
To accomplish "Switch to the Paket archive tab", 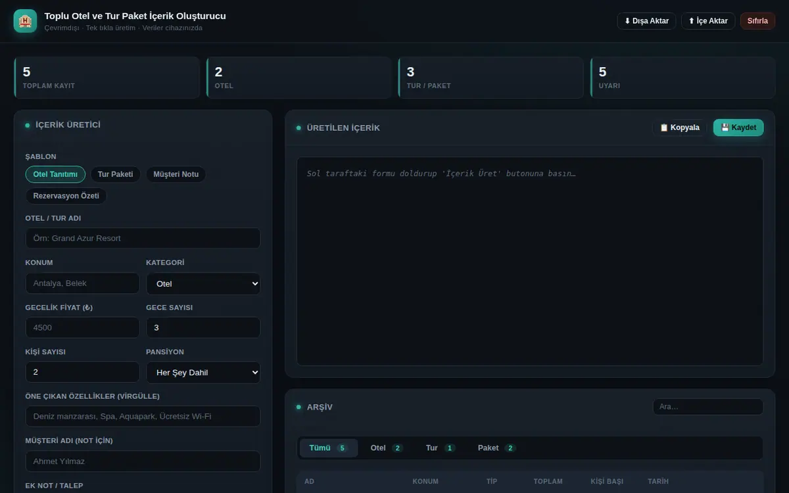I will coord(497,448).
